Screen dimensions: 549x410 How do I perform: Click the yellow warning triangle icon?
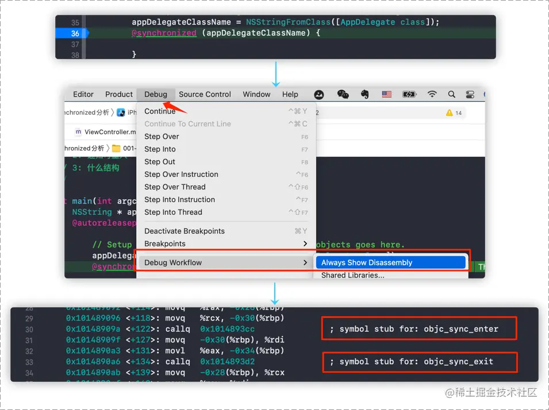point(449,113)
